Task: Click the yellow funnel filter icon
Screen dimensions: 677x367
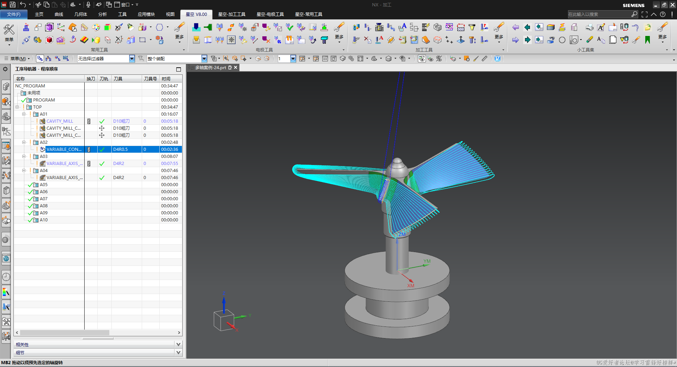Action: [x=472, y=27]
